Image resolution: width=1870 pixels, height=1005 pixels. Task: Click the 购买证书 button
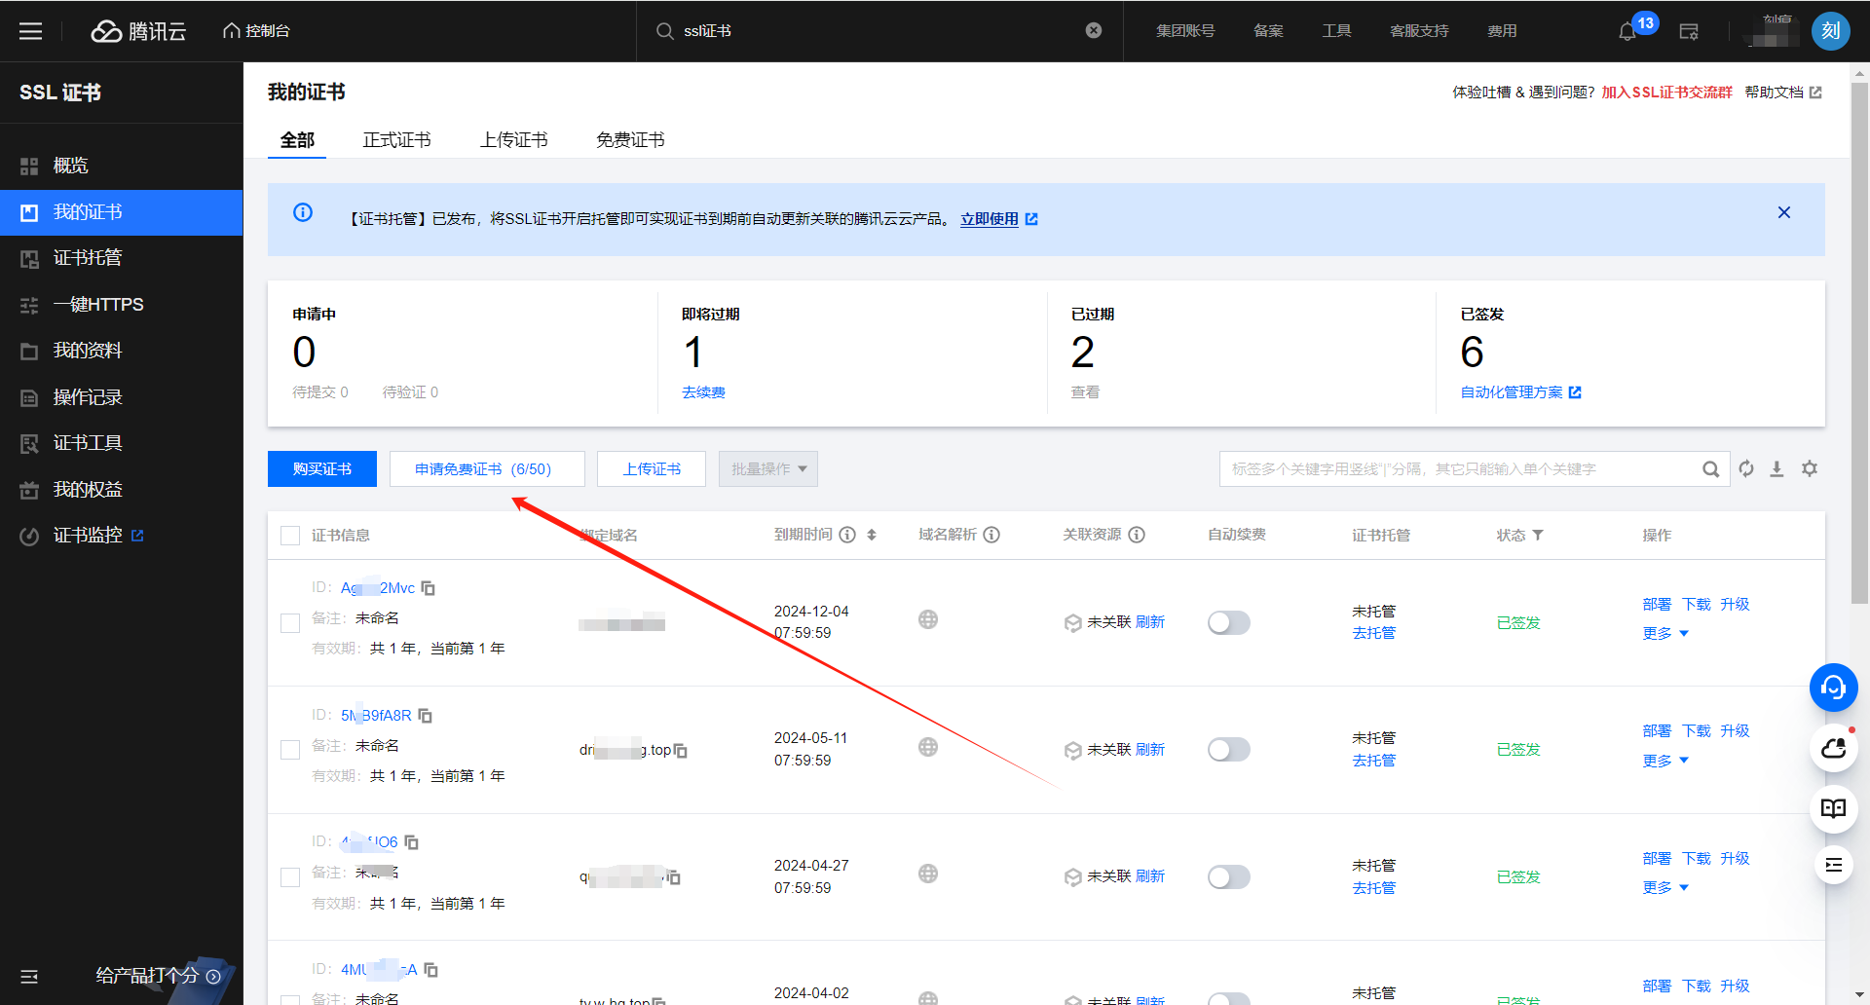[322, 469]
